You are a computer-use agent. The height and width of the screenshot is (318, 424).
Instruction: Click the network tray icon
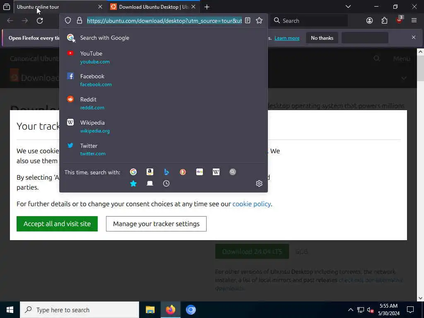(x=361, y=310)
